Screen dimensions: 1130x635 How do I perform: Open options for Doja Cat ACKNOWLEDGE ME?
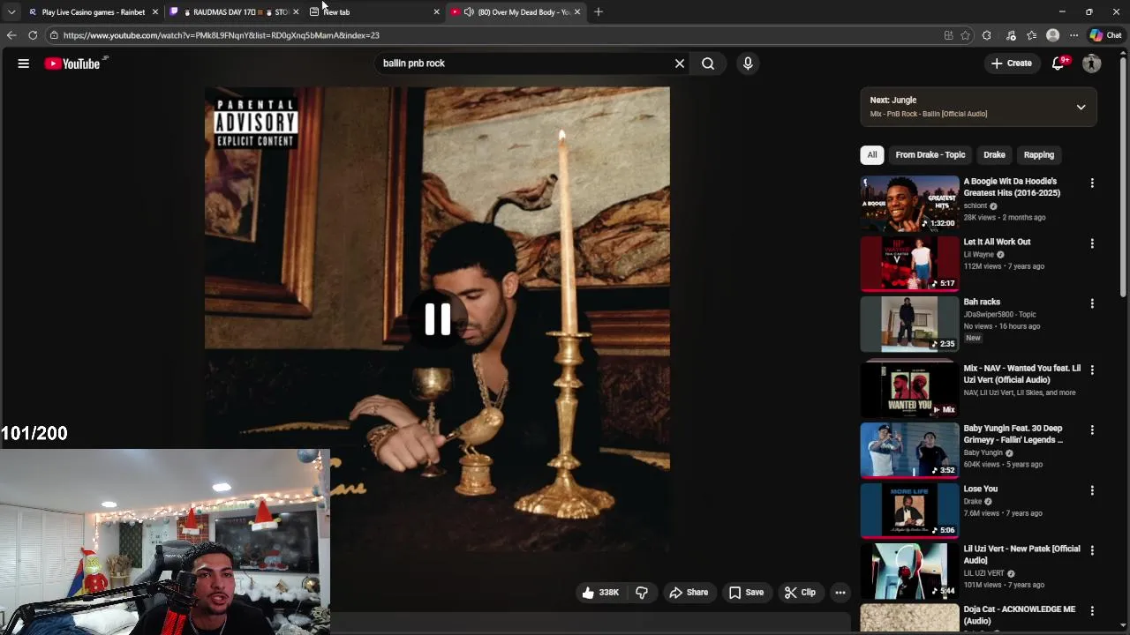[x=1092, y=610]
